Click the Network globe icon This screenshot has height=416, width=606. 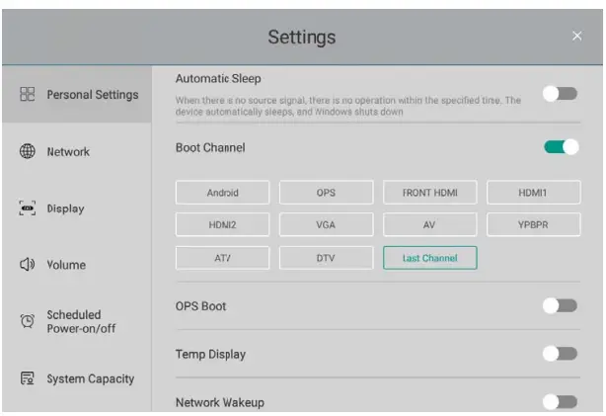click(x=28, y=152)
